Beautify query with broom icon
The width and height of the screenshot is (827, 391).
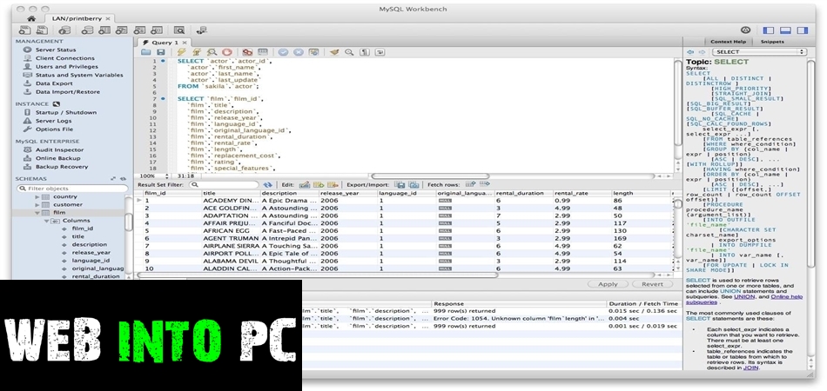334,52
